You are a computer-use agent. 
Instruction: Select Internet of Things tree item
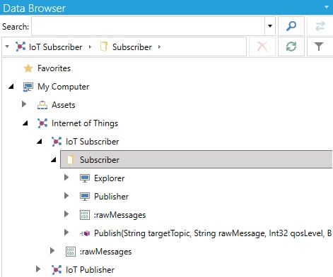85,123
